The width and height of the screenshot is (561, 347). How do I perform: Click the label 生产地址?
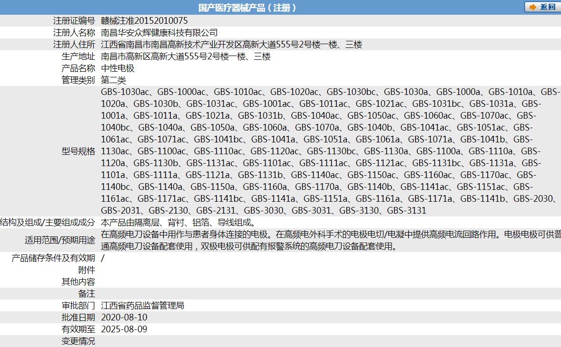(x=79, y=56)
